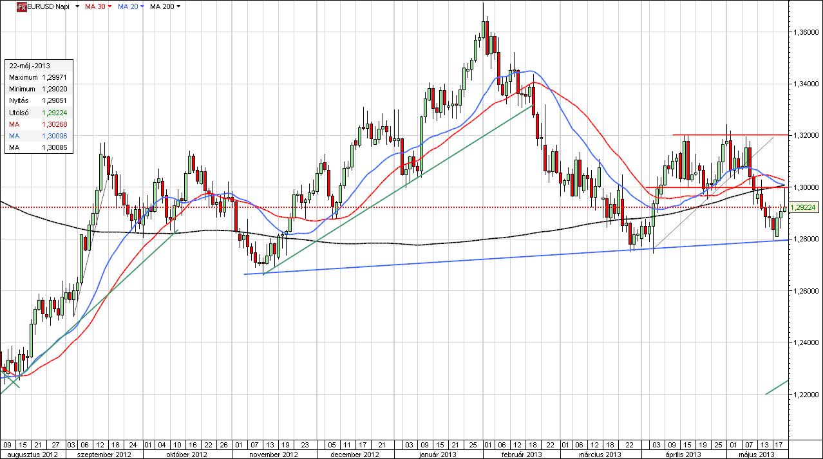Click the április 2013 month label

pos(684,454)
